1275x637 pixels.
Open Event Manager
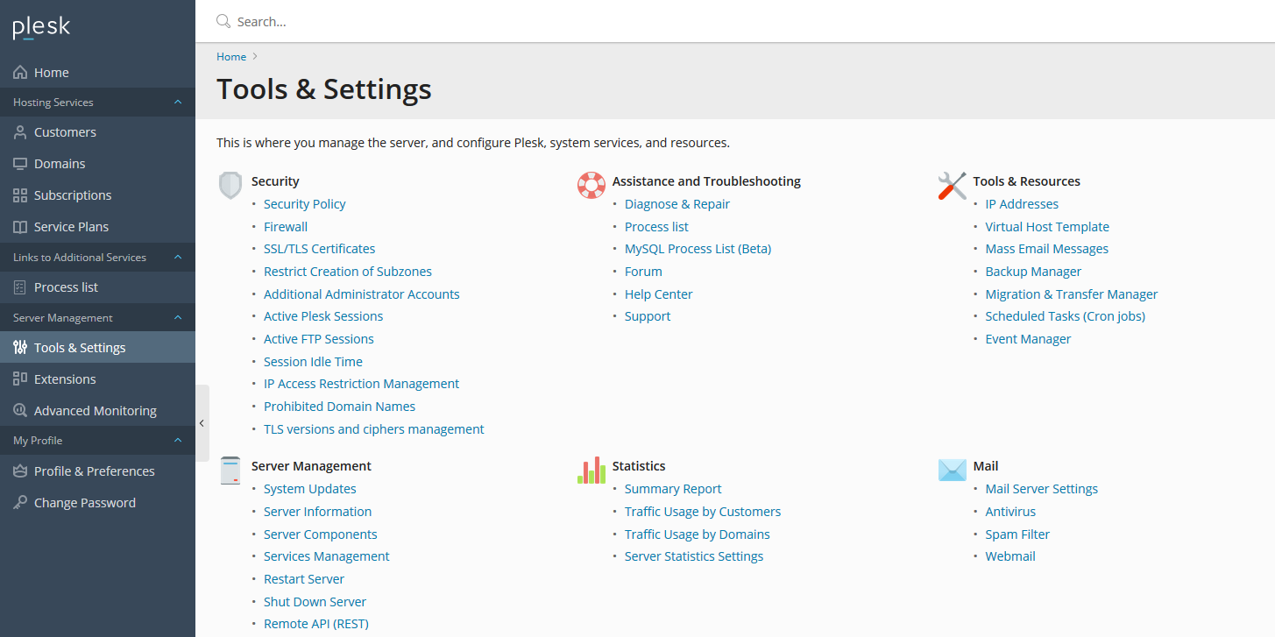click(x=1028, y=339)
